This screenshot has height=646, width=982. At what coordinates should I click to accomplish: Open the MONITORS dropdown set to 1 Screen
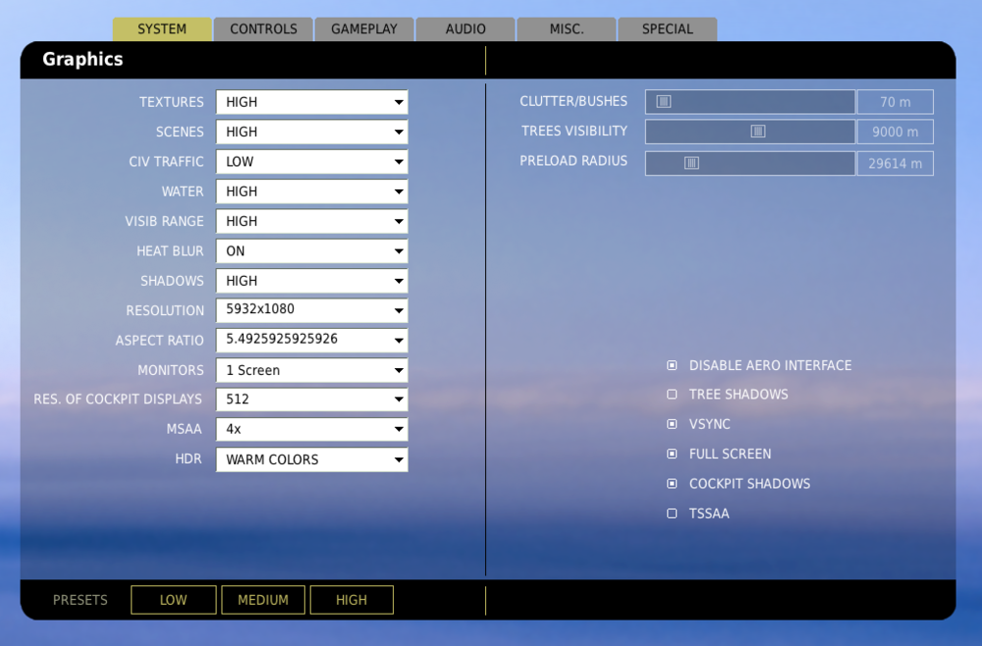click(x=311, y=370)
